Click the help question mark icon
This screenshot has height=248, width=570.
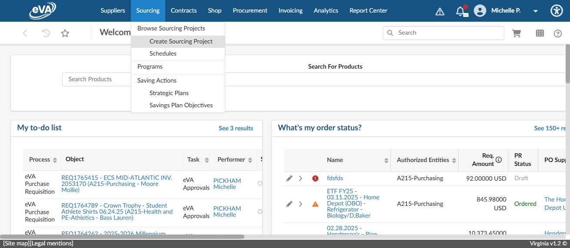click(x=558, y=33)
